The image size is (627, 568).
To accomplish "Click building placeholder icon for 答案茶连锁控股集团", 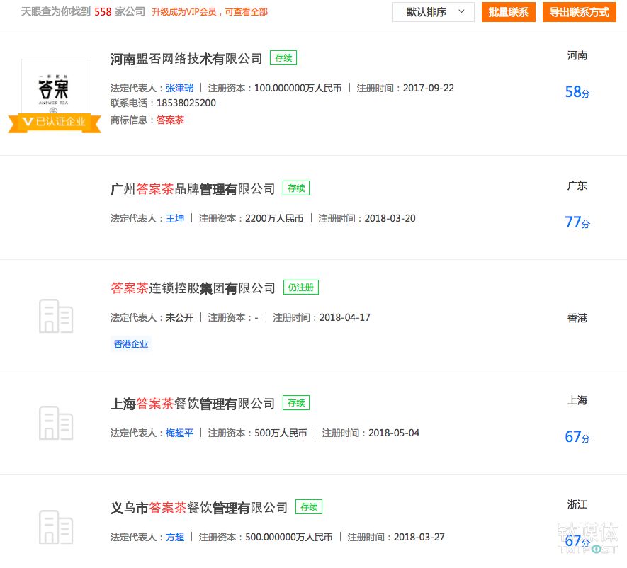I will (55, 316).
